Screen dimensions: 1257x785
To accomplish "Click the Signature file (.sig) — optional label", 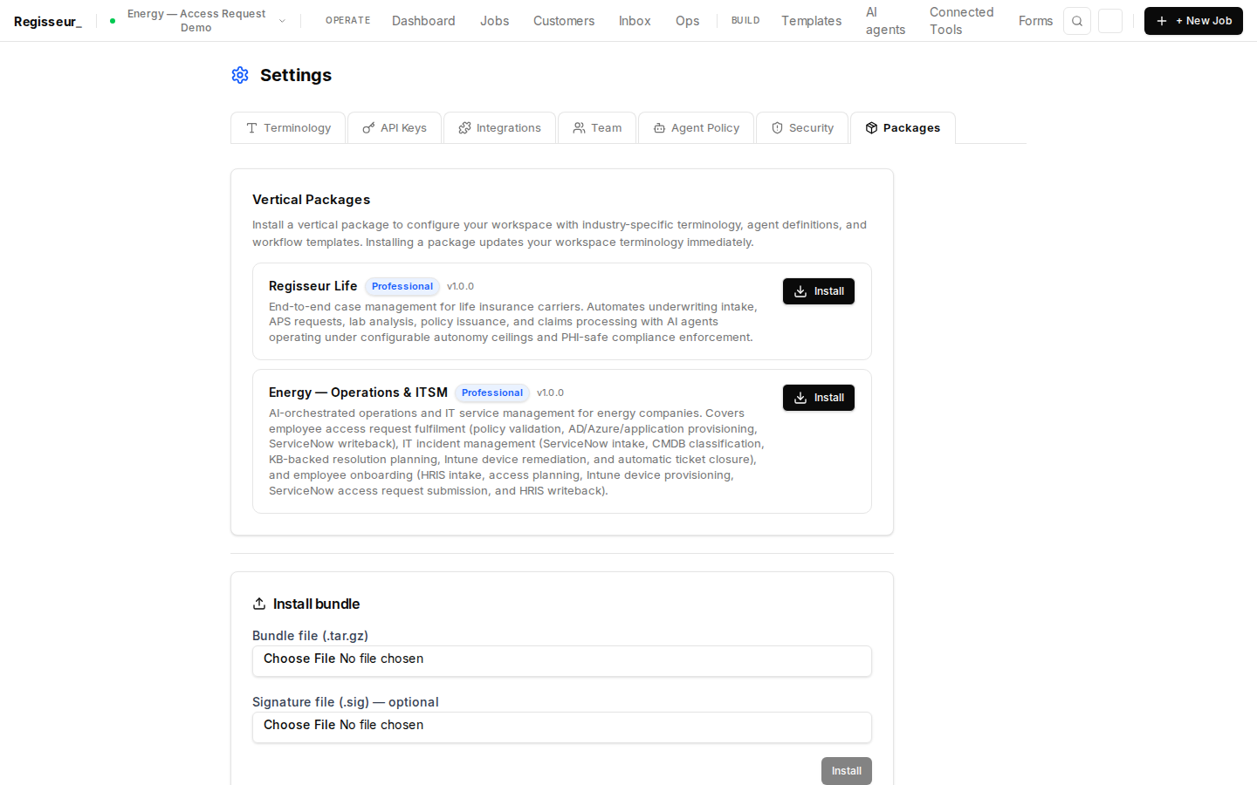I will coord(345,702).
